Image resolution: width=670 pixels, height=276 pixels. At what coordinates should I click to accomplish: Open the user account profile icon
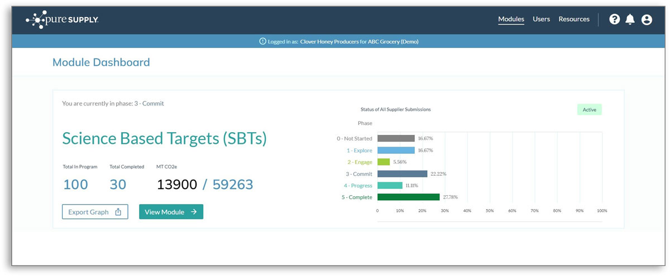(x=647, y=20)
